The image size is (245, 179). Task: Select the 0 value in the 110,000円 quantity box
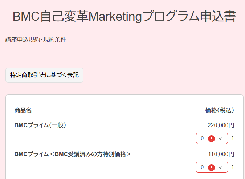pyautogui.click(x=202, y=167)
